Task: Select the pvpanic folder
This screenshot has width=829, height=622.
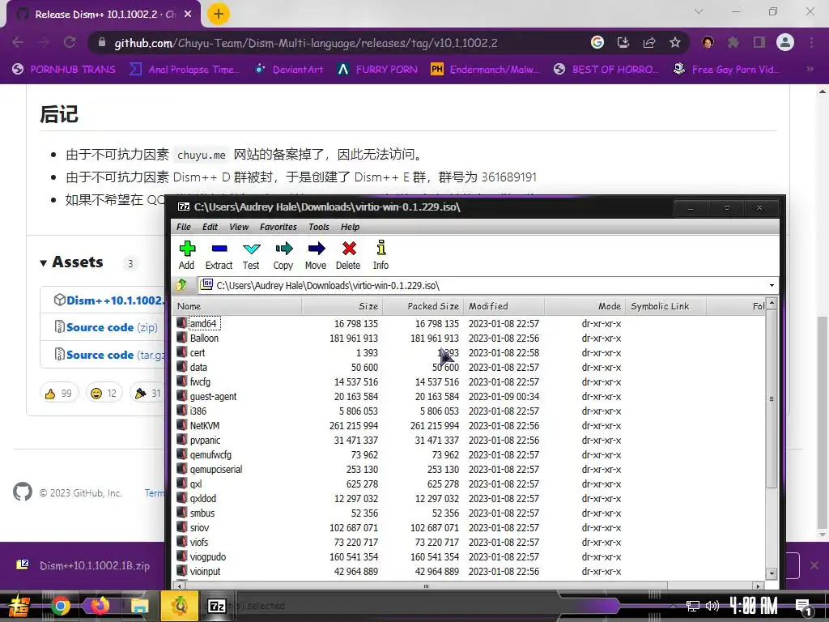Action: click(x=205, y=440)
